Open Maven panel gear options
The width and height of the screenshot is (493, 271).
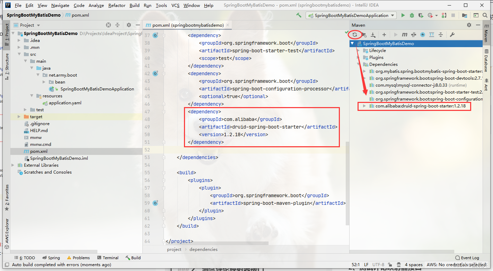469,25
